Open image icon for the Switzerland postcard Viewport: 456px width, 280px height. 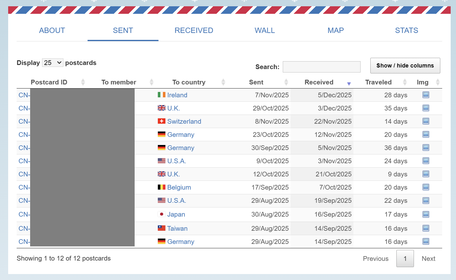point(426,121)
